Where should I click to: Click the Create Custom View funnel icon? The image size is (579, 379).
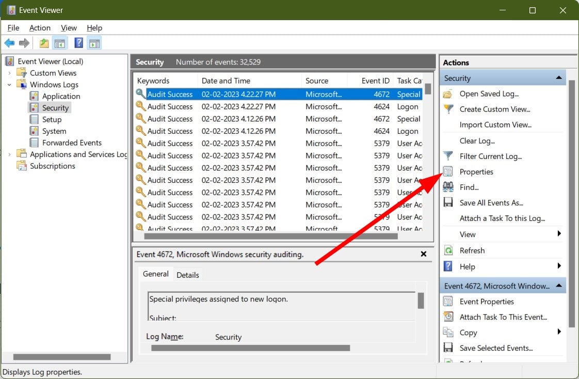tap(448, 109)
